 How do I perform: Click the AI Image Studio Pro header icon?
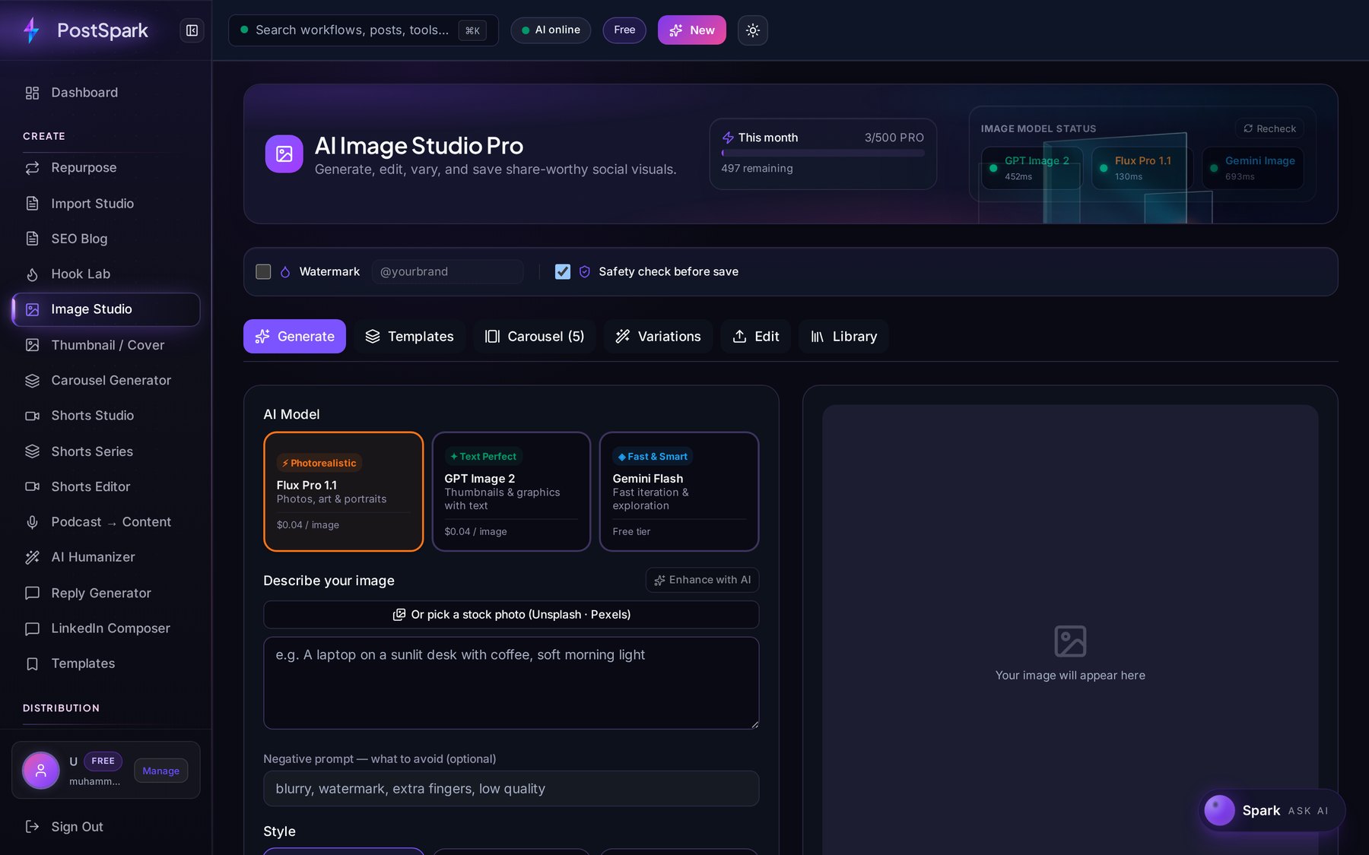(x=284, y=154)
